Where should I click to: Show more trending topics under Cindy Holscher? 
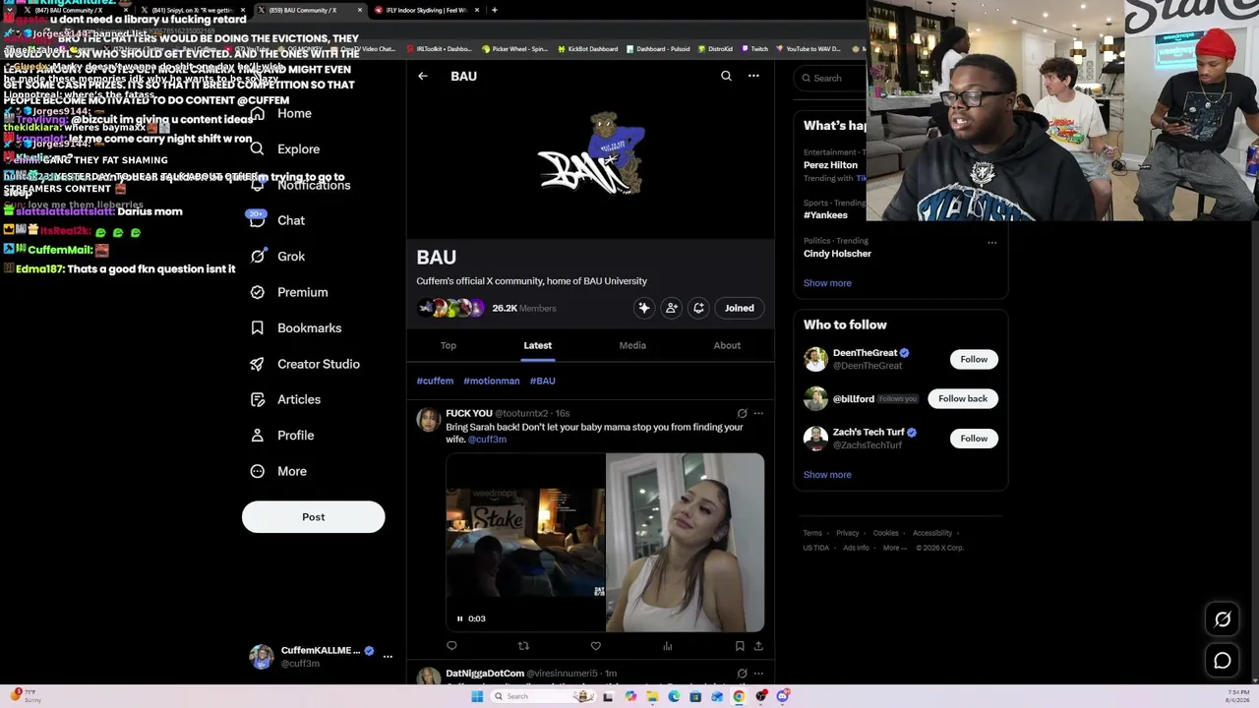(827, 283)
